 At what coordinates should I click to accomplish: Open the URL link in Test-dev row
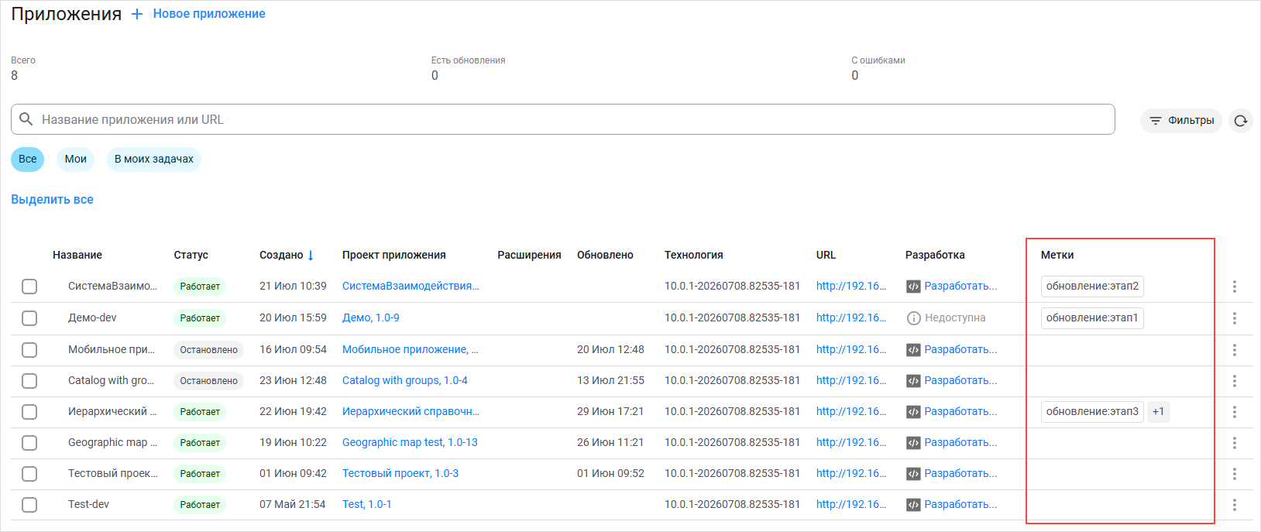pos(851,504)
